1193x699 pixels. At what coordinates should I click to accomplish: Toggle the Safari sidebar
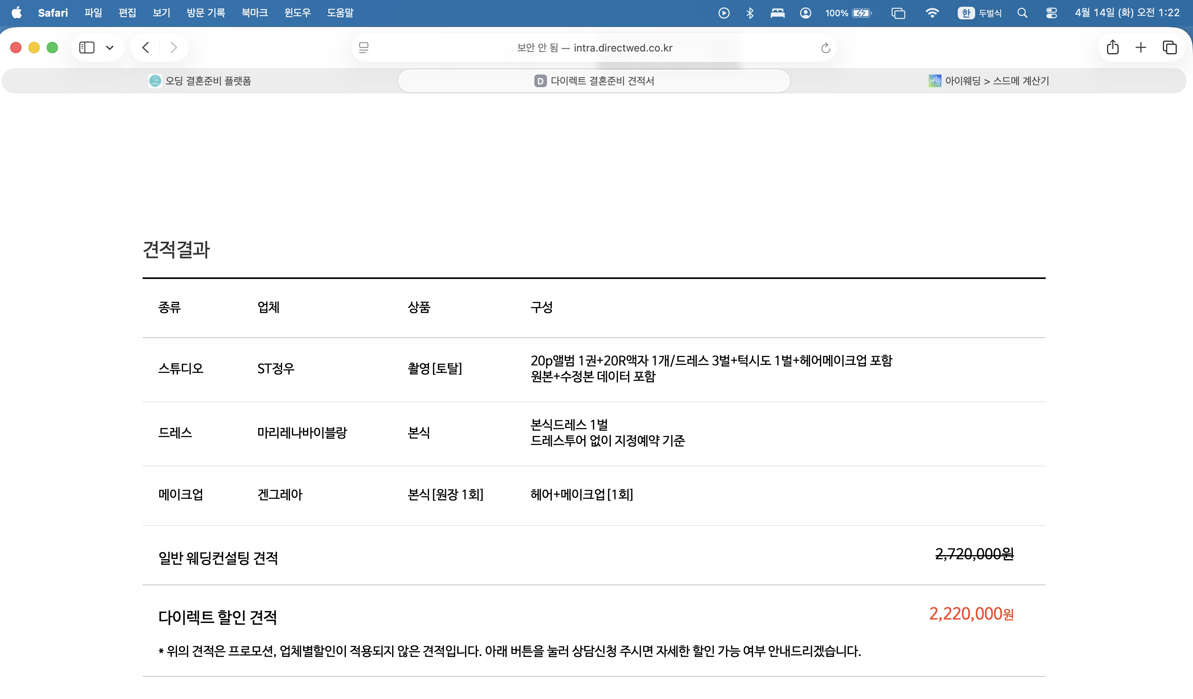(x=86, y=48)
